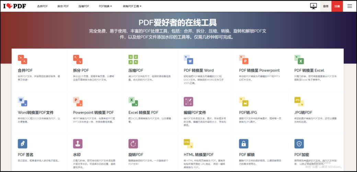Click the desktop app download icon
The image size is (357, 172).
point(313,6)
